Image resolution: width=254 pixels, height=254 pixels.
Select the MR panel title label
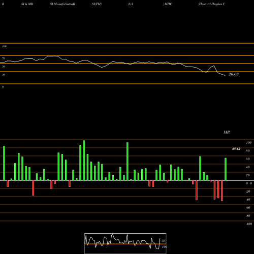[227, 132]
